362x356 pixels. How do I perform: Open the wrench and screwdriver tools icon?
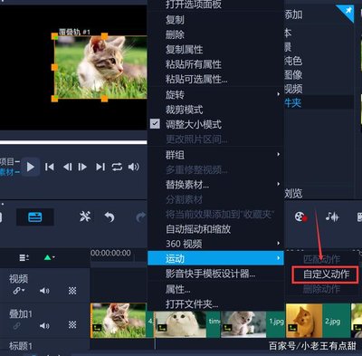point(85,216)
